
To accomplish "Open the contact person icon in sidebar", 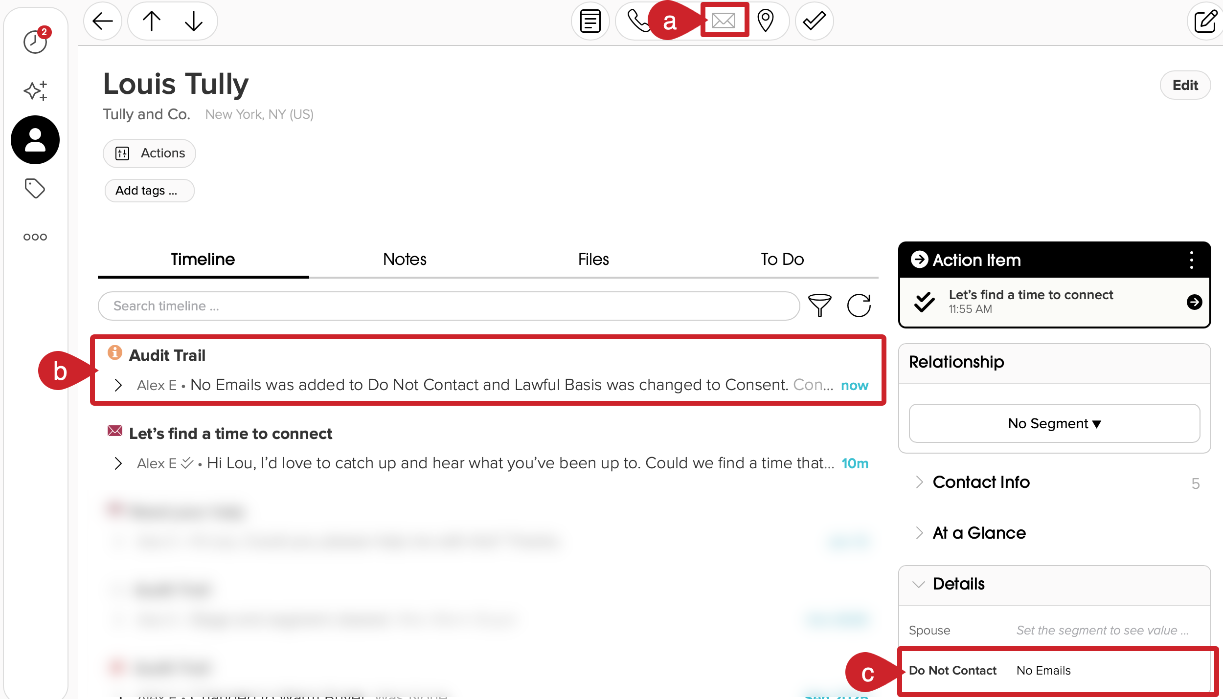I will (x=35, y=140).
